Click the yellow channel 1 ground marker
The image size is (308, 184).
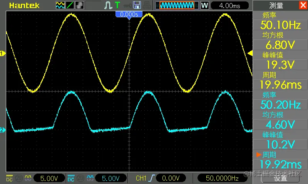(3, 53)
